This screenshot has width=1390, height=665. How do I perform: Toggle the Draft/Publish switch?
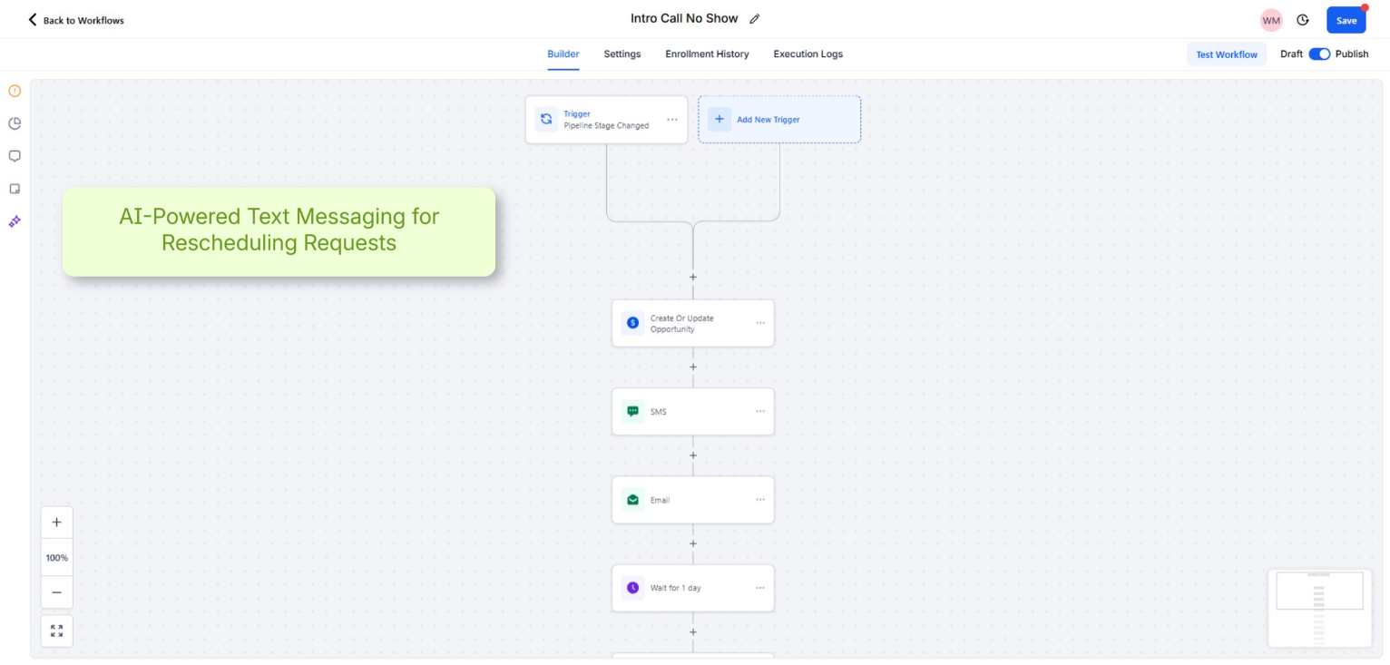coord(1319,54)
